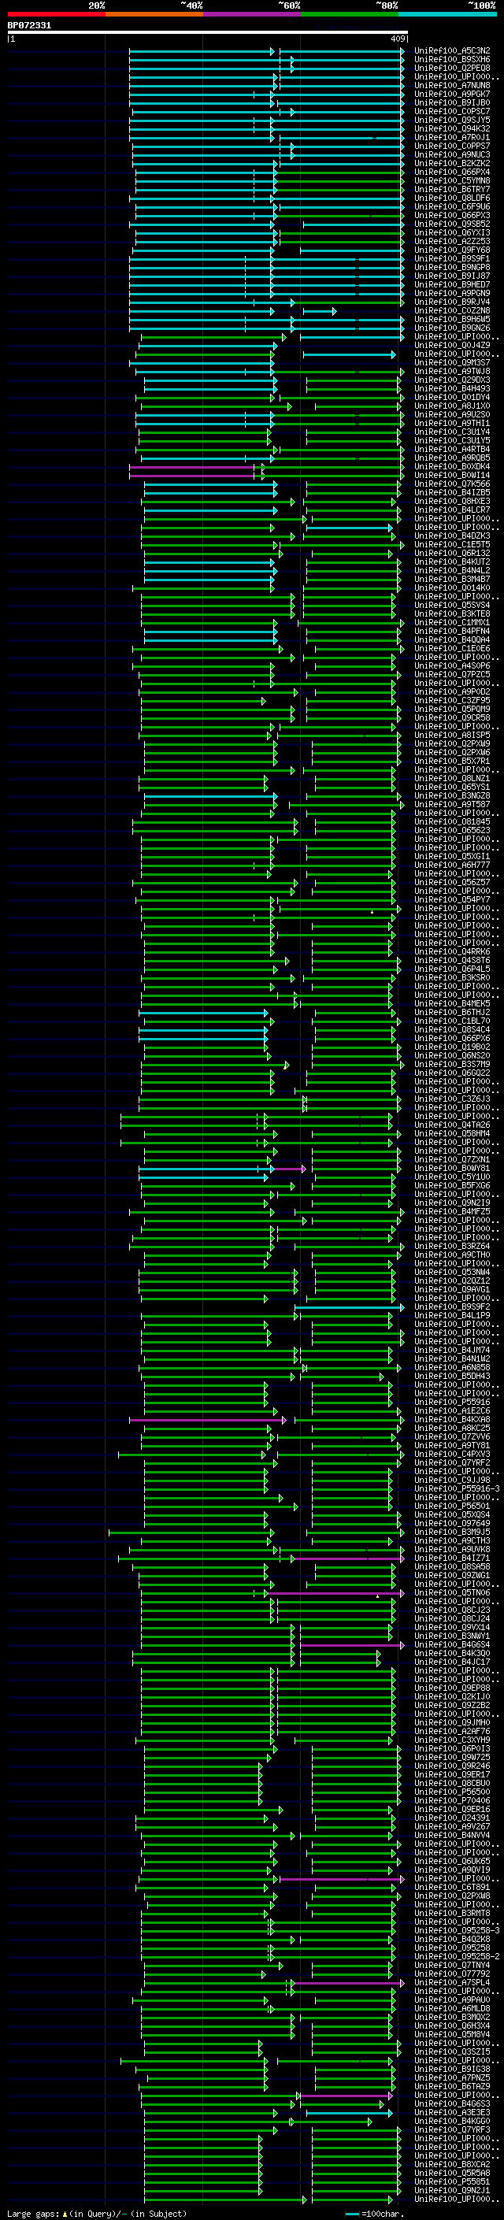Select the UniRef100_B9IJB0 label
The image size is (504, 2220).
click(x=452, y=102)
